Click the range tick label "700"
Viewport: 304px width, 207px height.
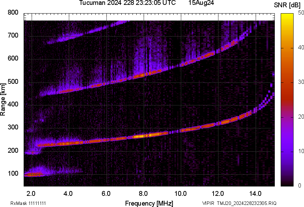13,35
